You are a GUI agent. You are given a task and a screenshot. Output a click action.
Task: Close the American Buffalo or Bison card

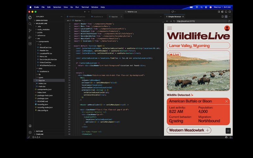click(226, 101)
